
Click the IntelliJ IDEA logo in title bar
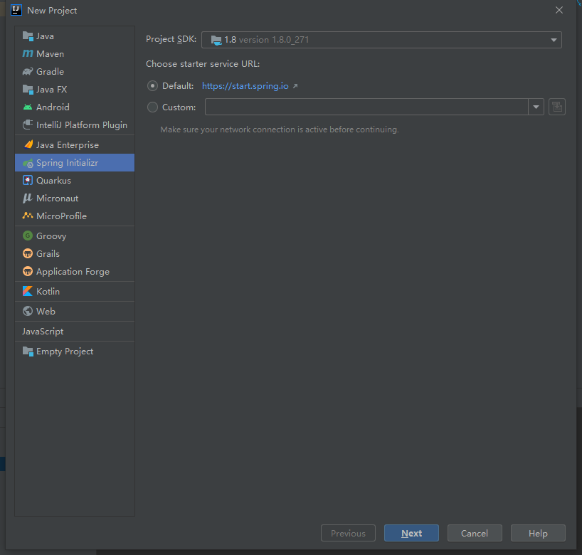click(16, 10)
